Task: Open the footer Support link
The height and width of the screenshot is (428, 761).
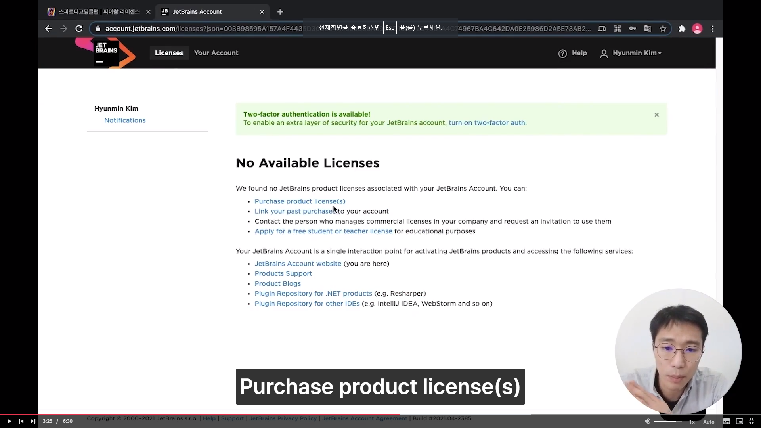Action: (x=232, y=418)
